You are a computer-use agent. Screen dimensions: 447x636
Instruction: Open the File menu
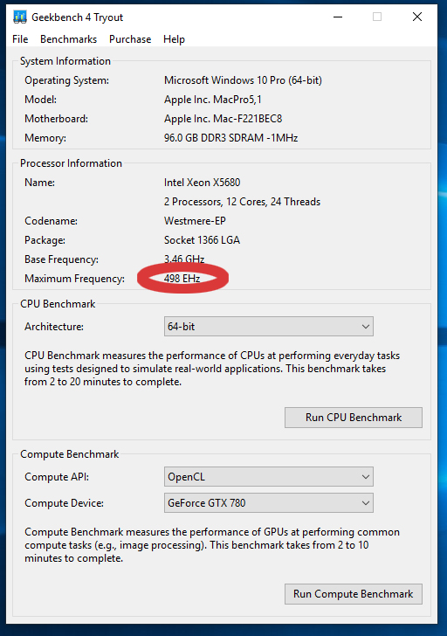(20, 39)
